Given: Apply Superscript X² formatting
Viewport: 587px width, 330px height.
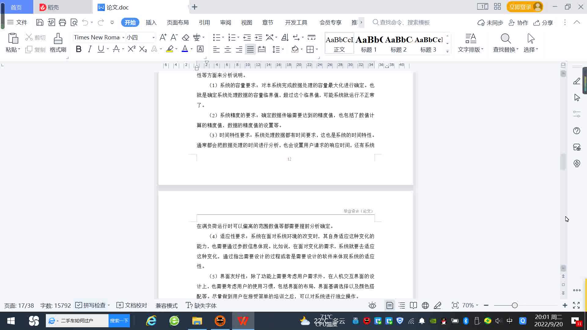Looking at the screenshot, I should pos(131,49).
